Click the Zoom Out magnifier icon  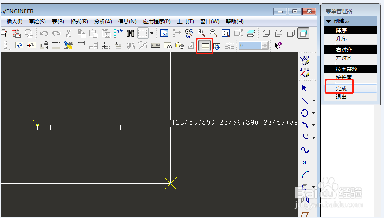pos(213,33)
